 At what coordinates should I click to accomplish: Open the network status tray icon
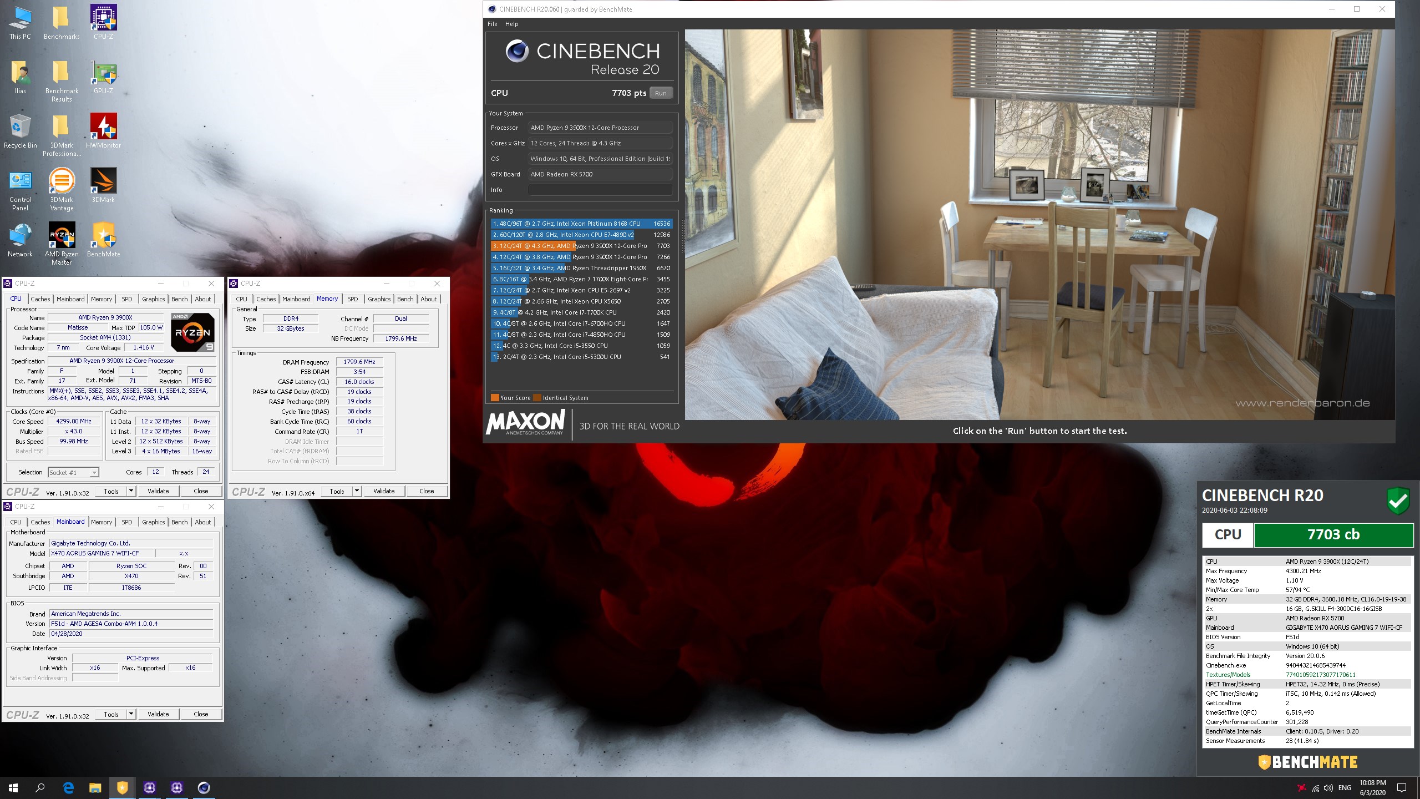tap(1315, 788)
